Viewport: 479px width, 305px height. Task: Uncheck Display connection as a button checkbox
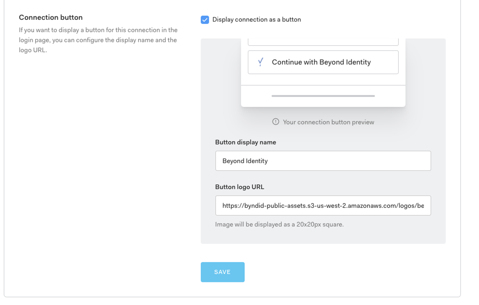click(x=204, y=20)
